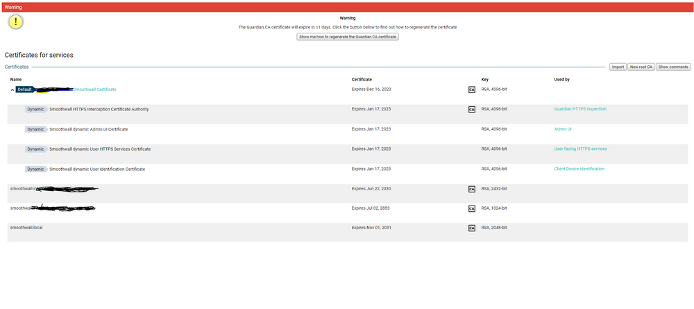Click the RSA, 1024-bit key value
This screenshot has width=694, height=309.
494,208
